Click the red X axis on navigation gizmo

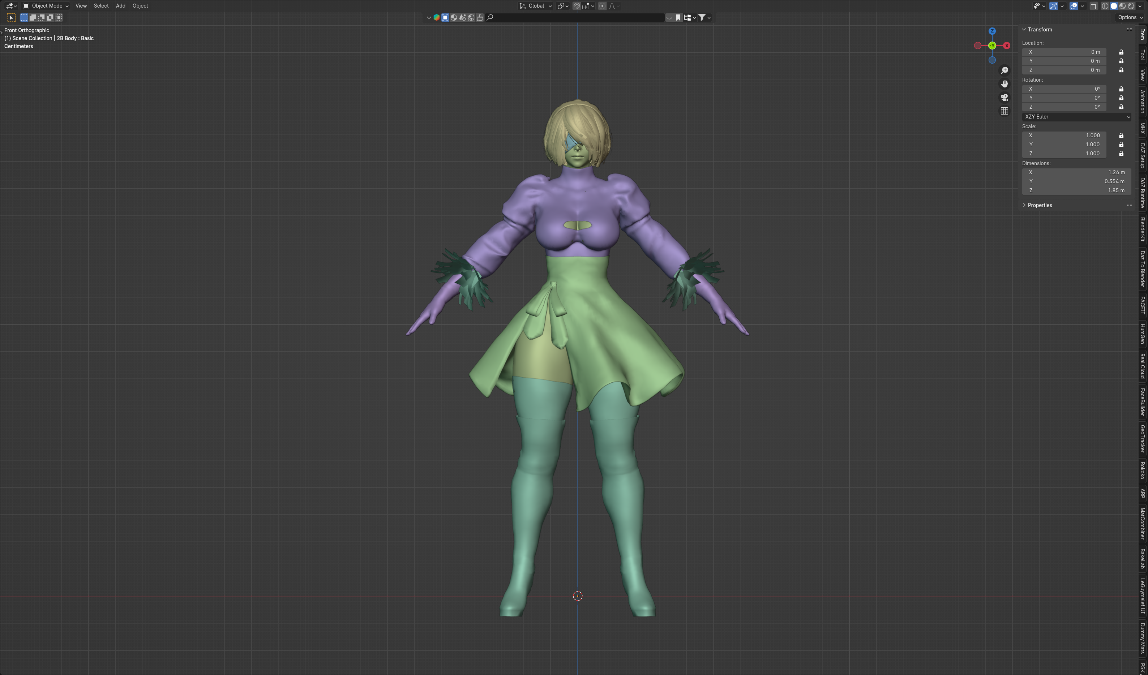tap(1007, 46)
